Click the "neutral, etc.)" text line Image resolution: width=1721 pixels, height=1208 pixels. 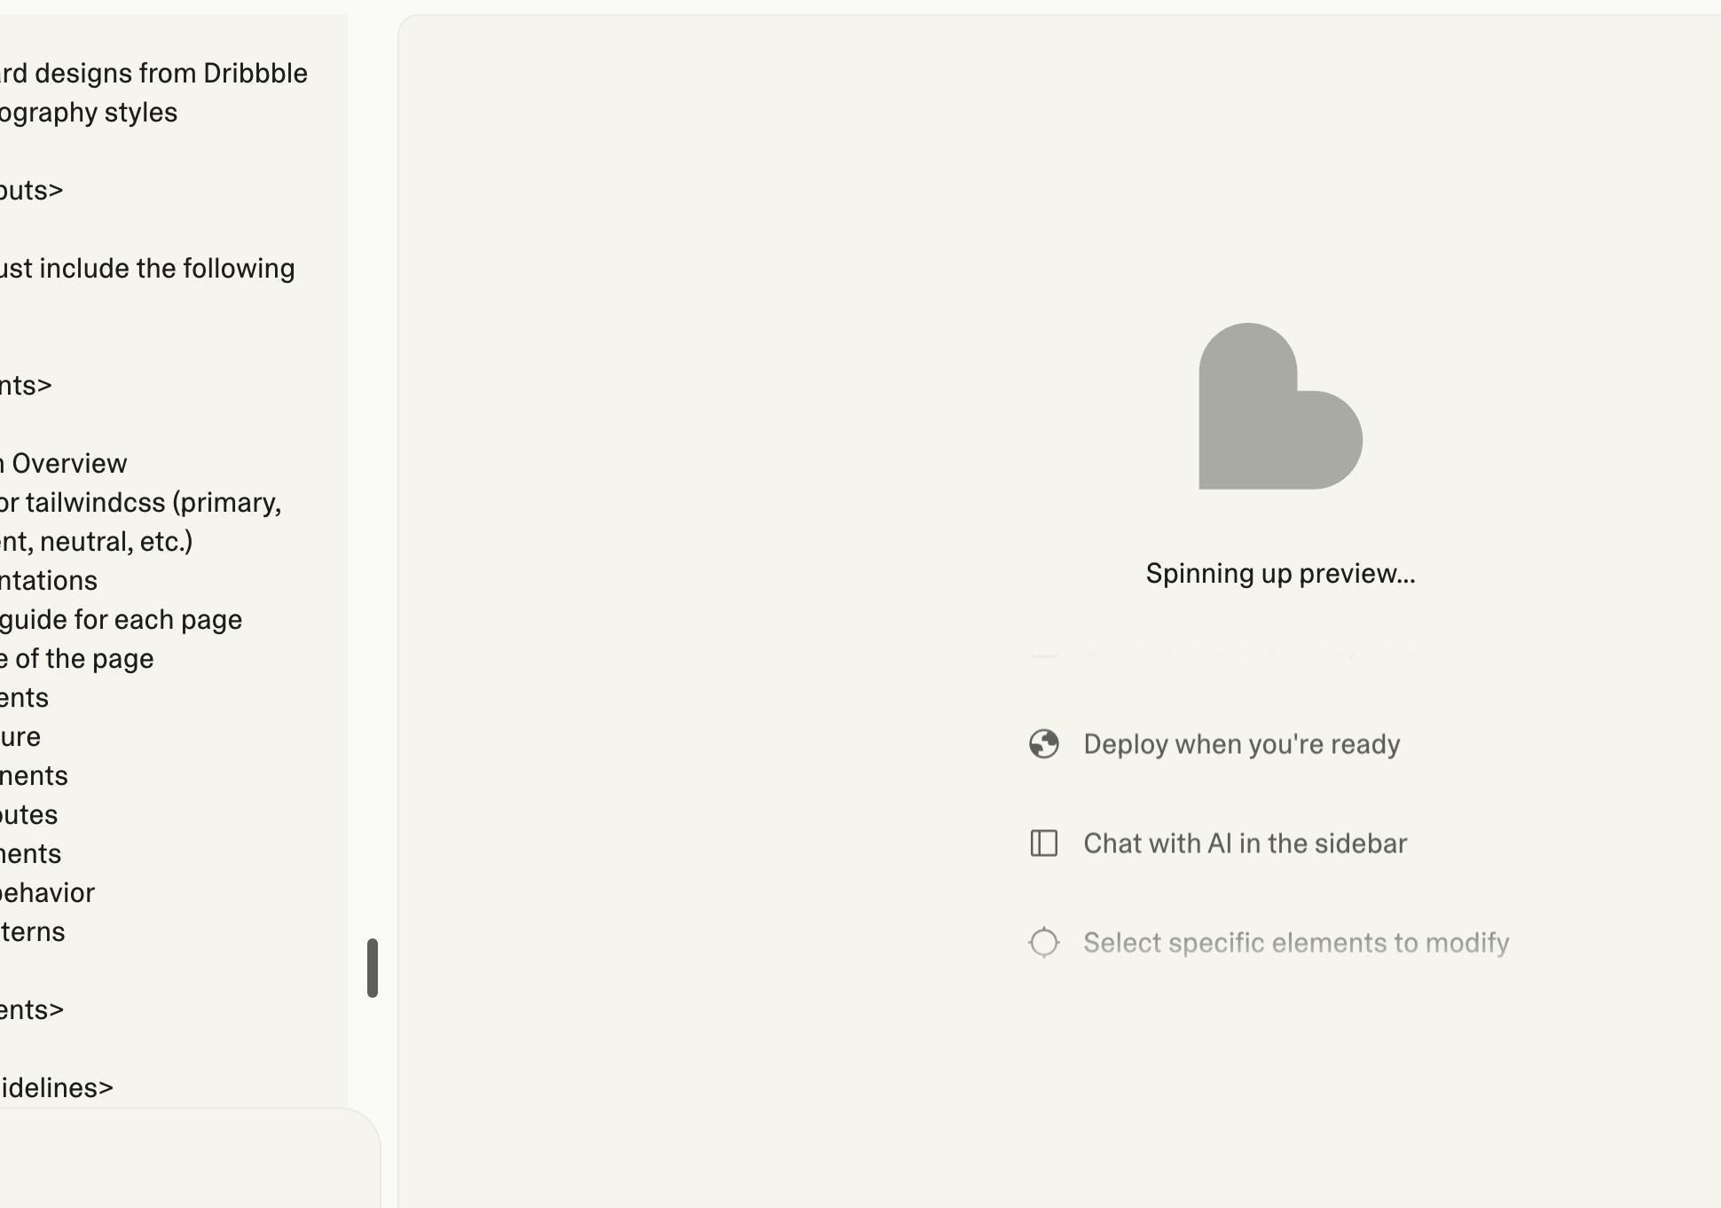coord(97,542)
